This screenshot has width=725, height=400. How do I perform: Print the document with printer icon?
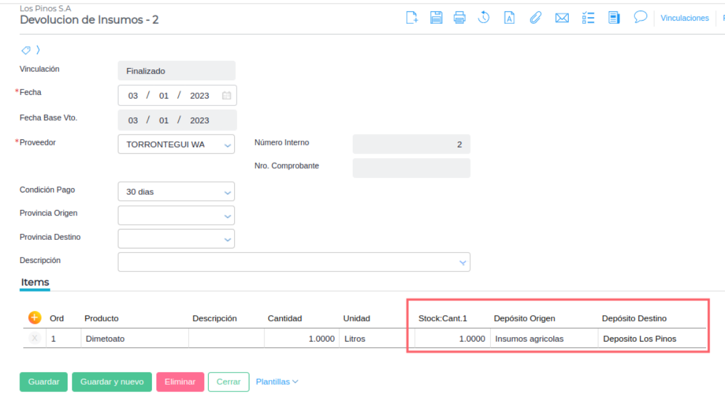(460, 18)
